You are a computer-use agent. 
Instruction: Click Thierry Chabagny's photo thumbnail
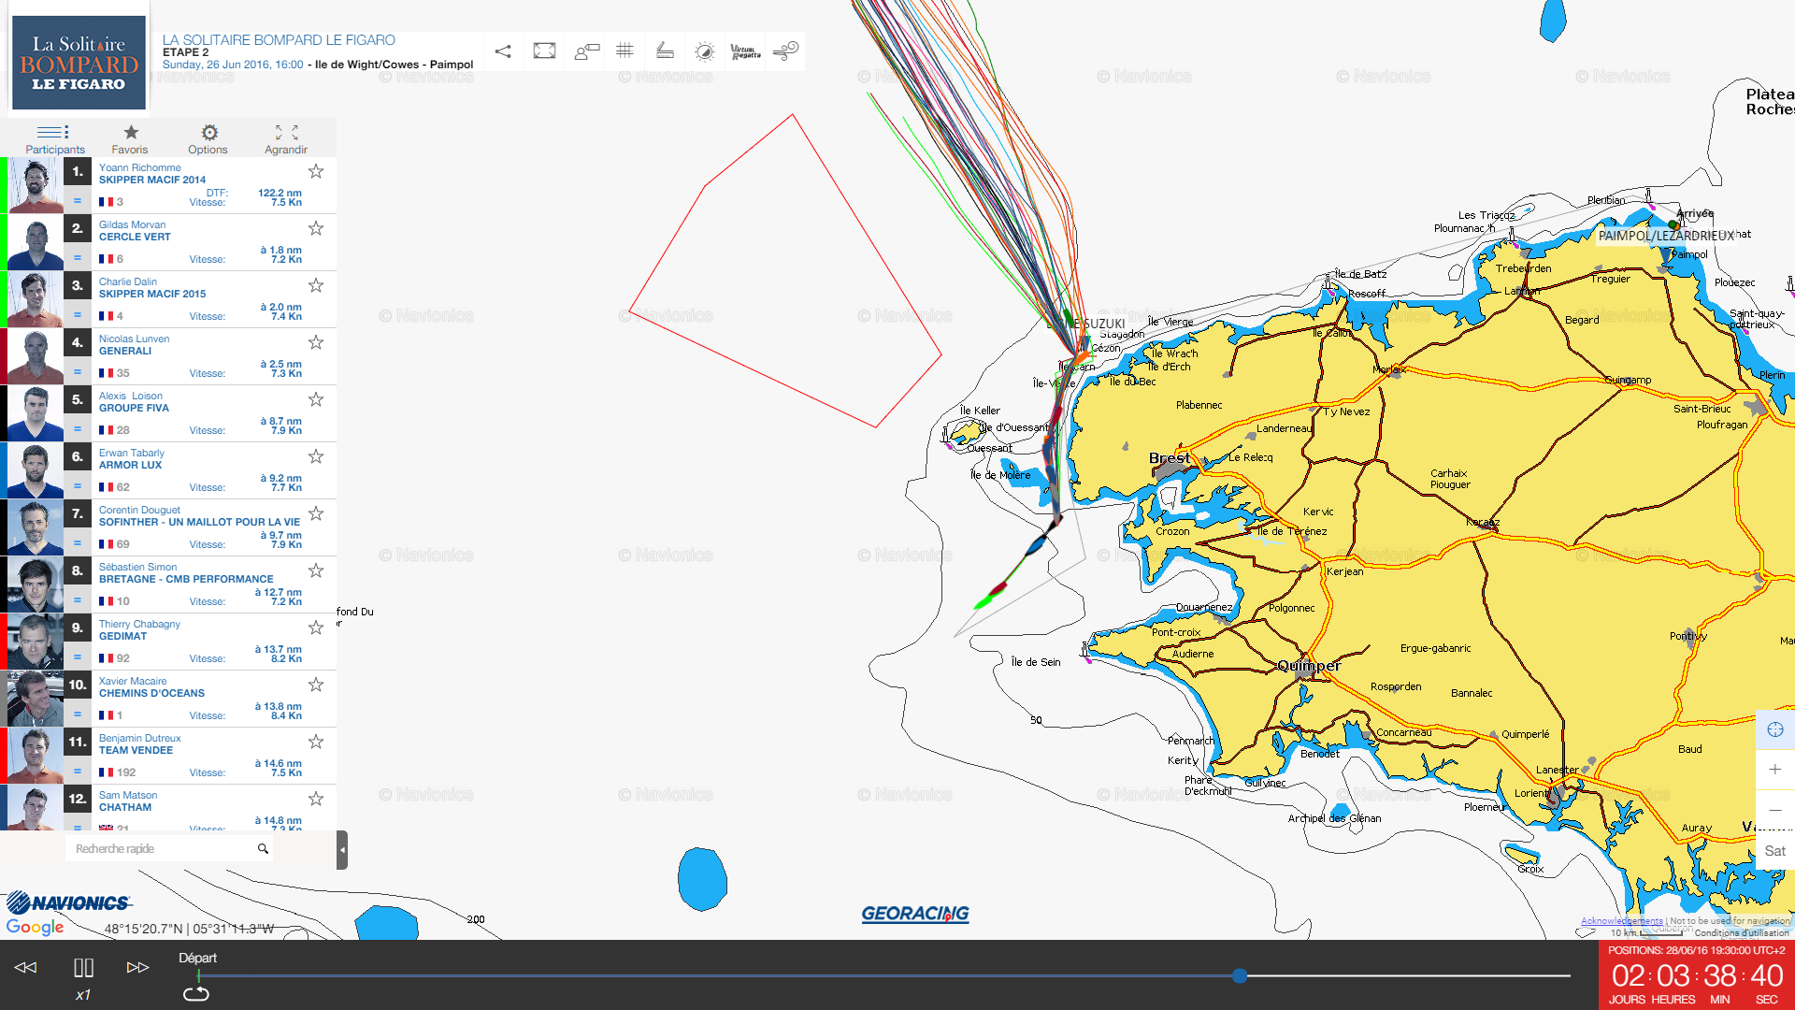(x=36, y=642)
